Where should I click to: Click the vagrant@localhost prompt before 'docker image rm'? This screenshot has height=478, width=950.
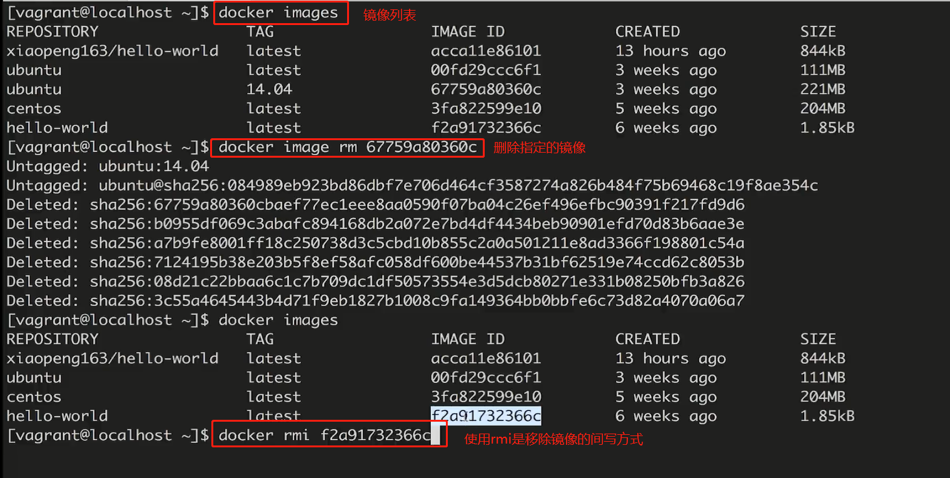[108, 148]
